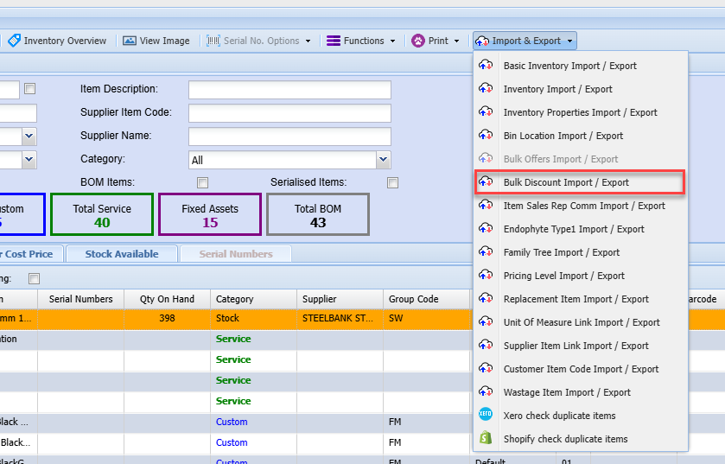725x464 pixels.
Task: Click the Import & Export cloud icon
Action: point(482,41)
